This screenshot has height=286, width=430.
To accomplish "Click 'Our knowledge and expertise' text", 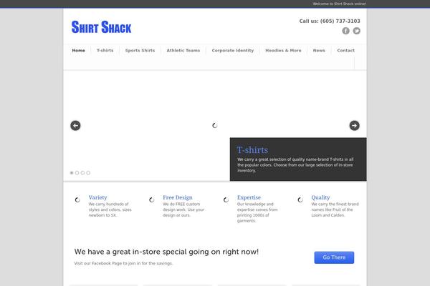I will tap(257, 212).
